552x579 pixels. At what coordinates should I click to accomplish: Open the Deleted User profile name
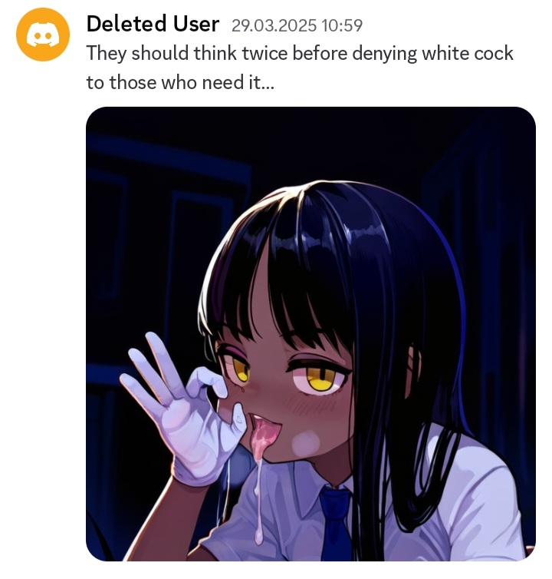pos(153,25)
